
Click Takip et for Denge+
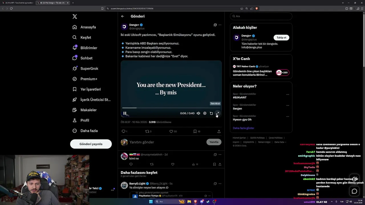281,38
